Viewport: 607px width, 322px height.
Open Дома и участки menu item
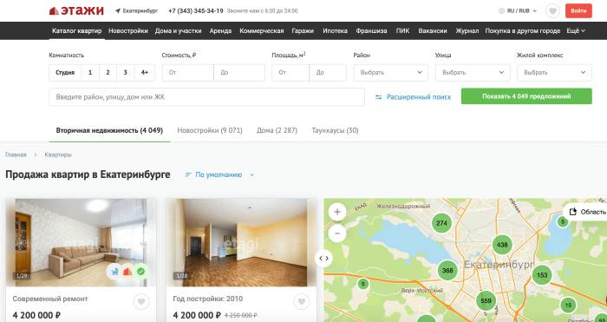point(178,31)
